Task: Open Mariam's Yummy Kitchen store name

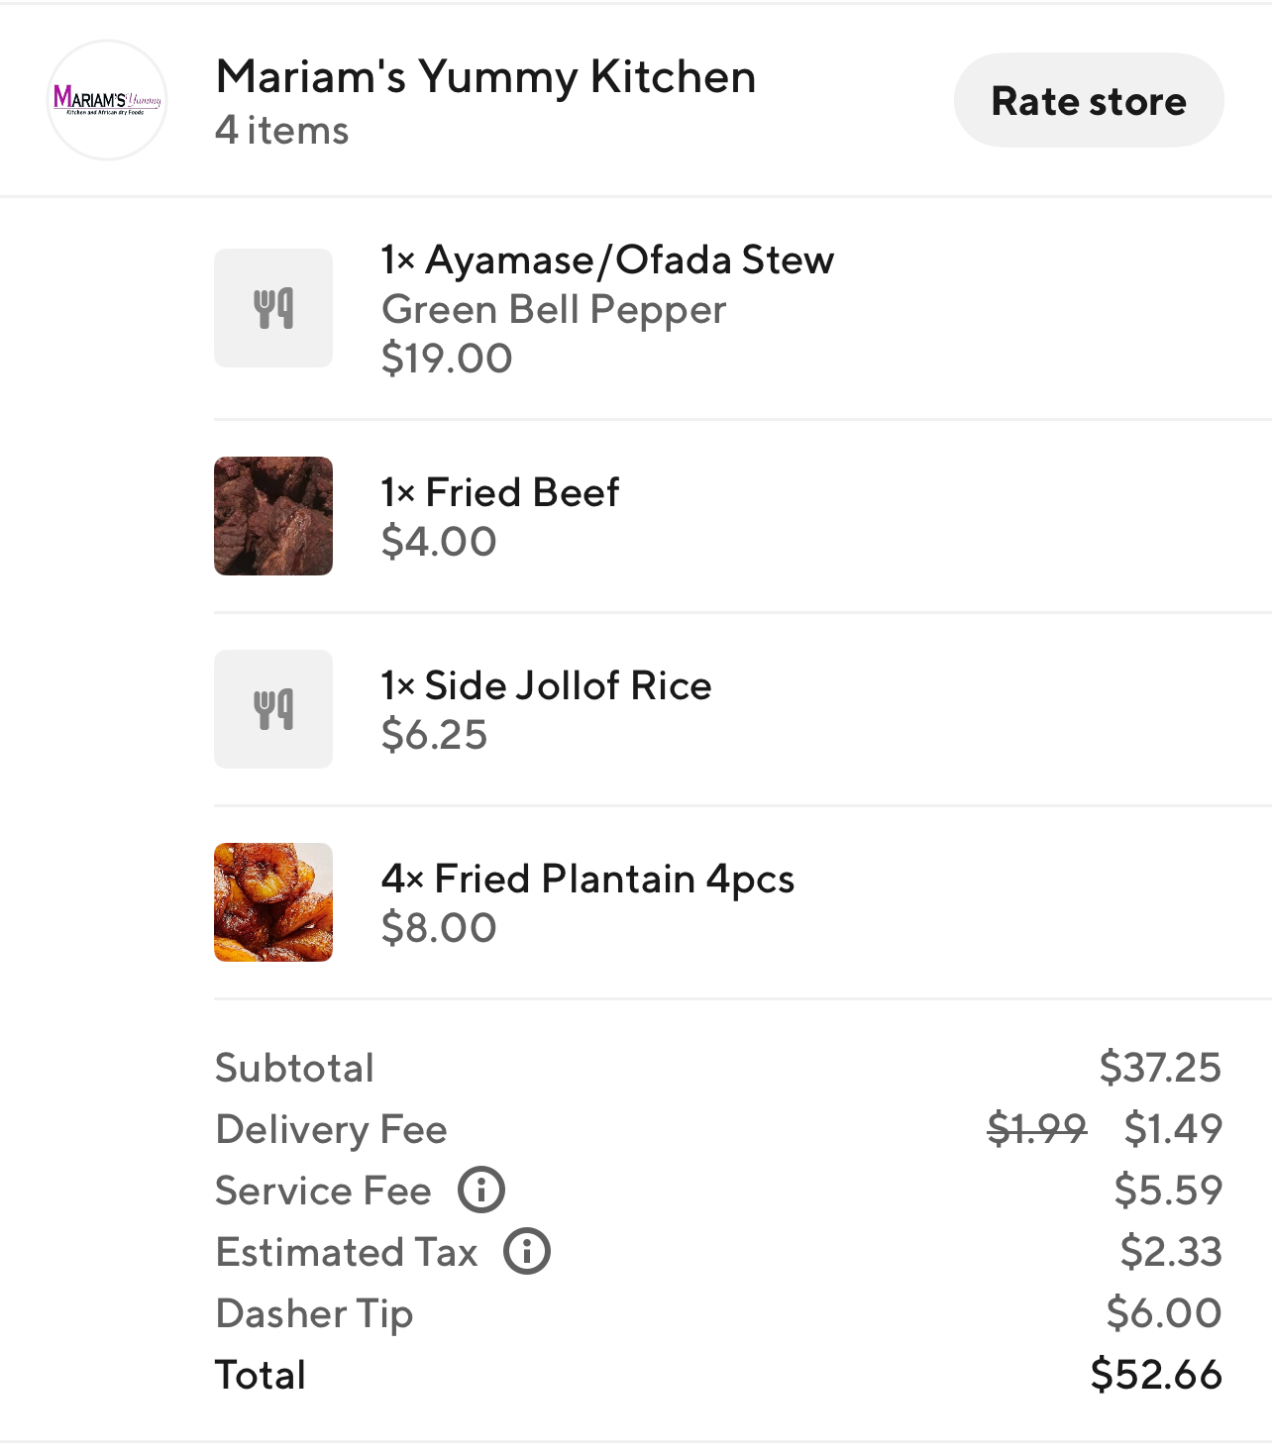Action: click(x=485, y=77)
